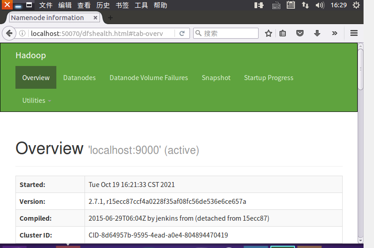This screenshot has width=374, height=248.
Task: Open the keyboard input indicator
Action: tap(276, 5)
